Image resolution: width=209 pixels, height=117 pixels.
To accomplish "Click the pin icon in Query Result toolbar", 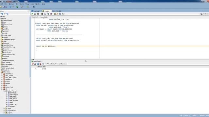I will pyautogui.click(x=33, y=64).
